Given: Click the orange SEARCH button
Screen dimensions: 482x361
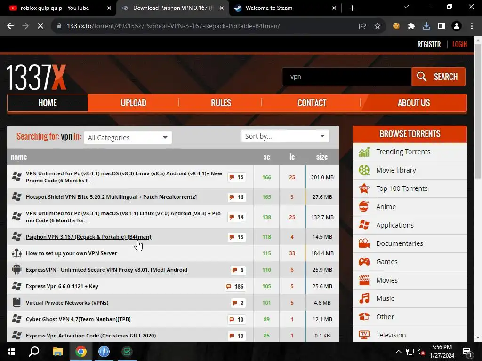Looking at the screenshot, I should point(438,77).
